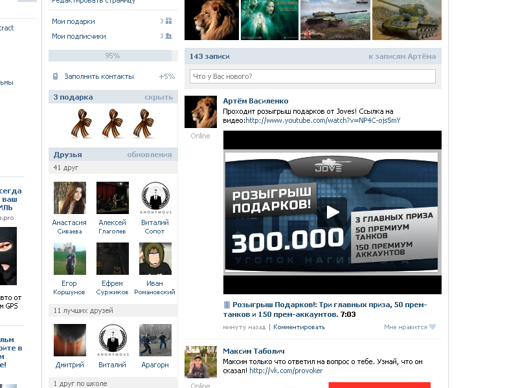Viewport: 518px width, 388px height.
Task: Open Дмитрий name link in best friends
Action: pyautogui.click(x=70, y=365)
